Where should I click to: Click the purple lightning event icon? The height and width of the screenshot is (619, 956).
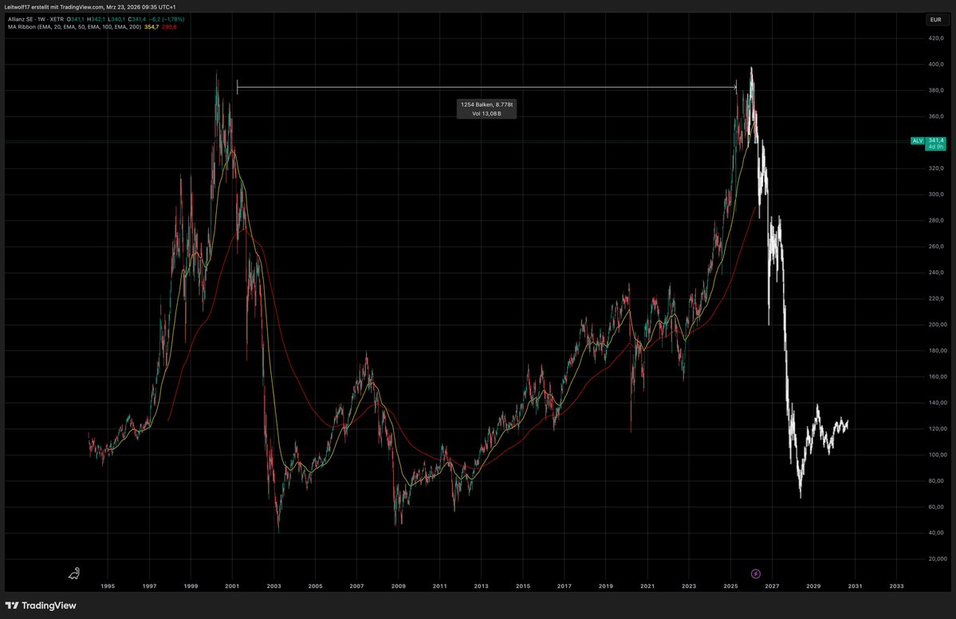[755, 574]
